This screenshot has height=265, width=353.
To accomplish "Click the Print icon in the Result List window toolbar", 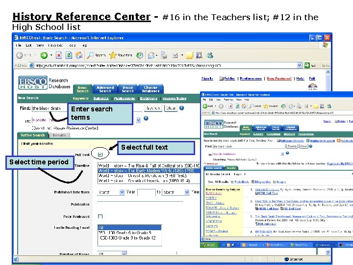I will point(299,106).
